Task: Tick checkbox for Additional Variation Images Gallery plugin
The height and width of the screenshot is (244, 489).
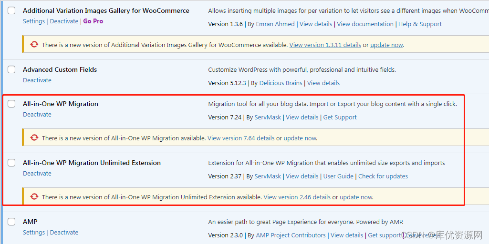Action: 11,10
